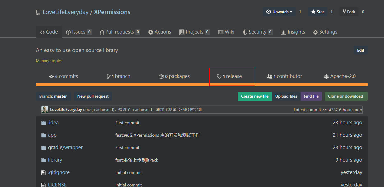Open the Wiki tab

226,32
